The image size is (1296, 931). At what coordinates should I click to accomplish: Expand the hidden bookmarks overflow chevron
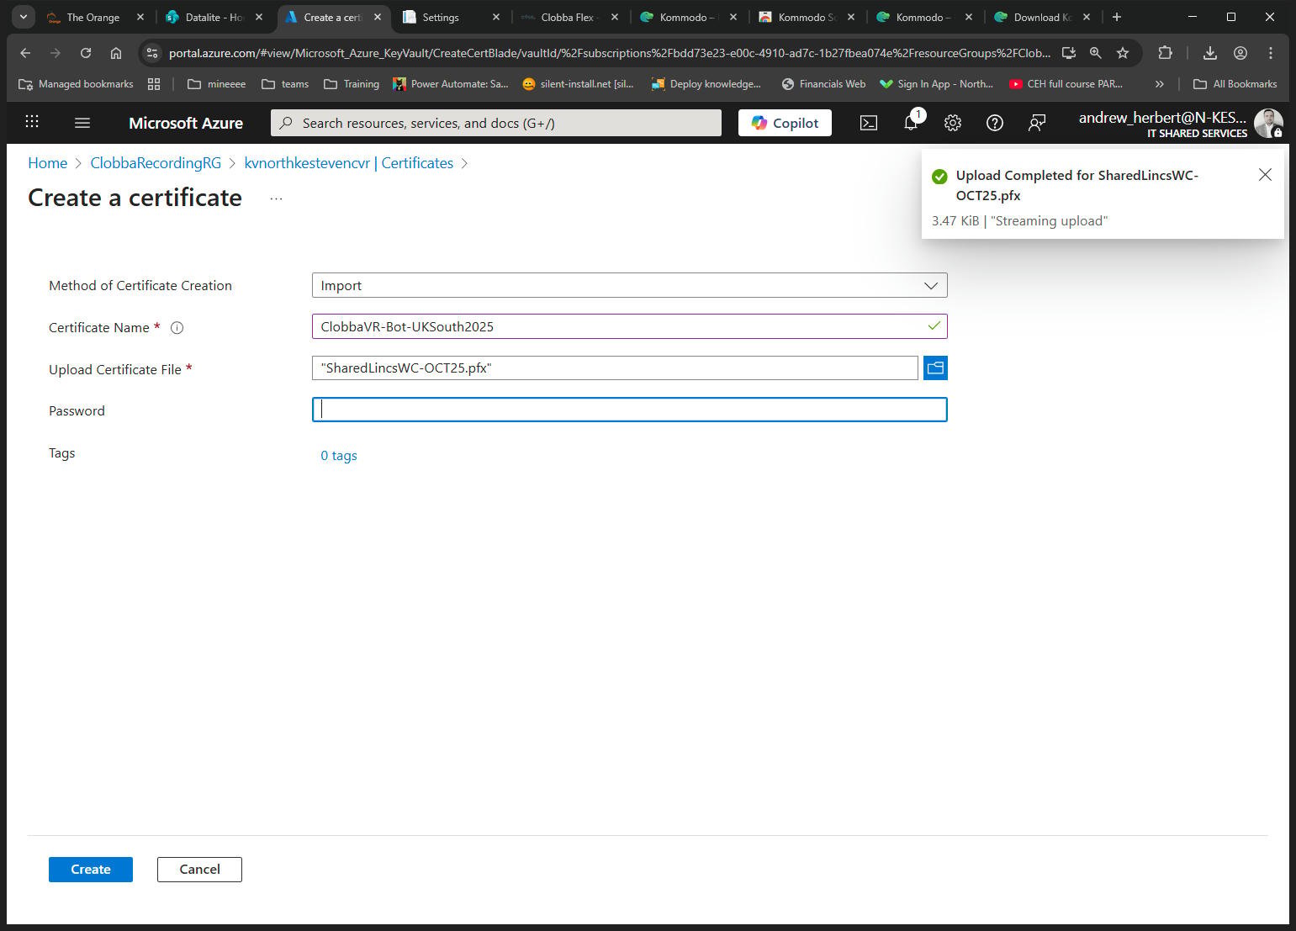coord(1160,84)
